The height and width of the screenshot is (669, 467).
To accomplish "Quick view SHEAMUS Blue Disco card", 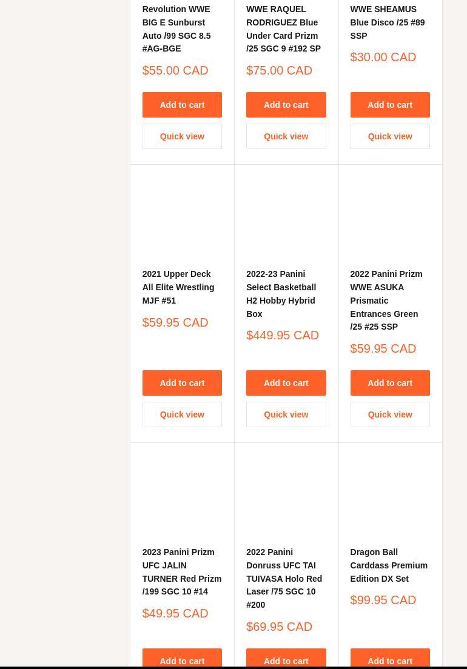I will (389, 136).
